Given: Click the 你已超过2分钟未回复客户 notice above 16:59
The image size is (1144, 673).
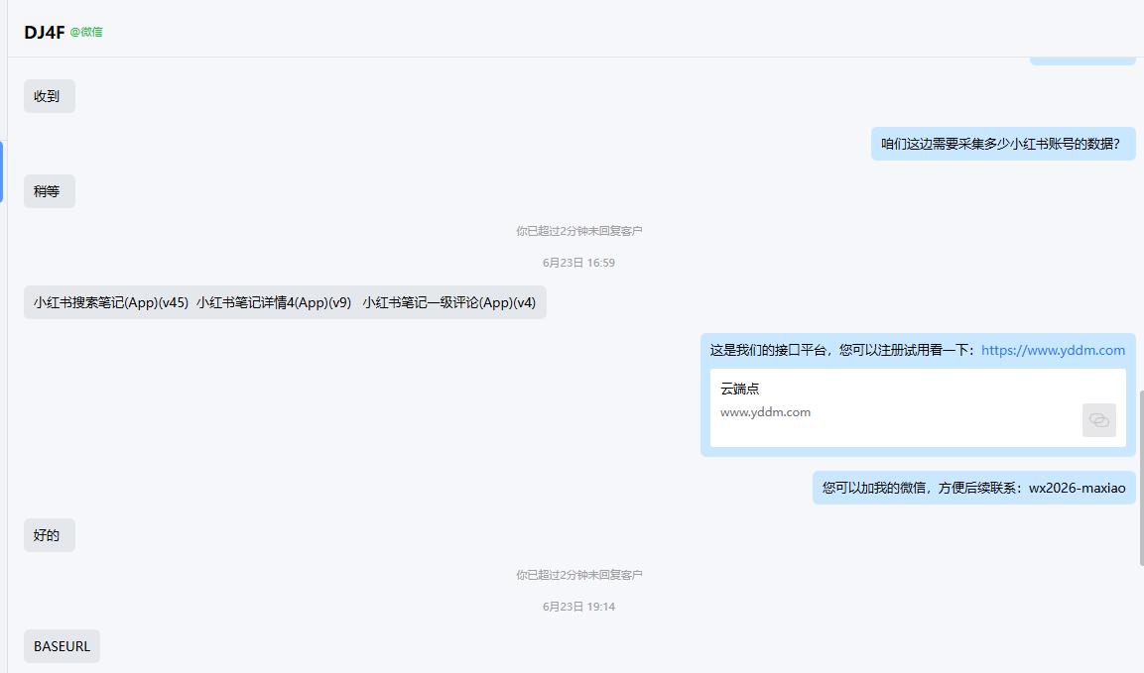Looking at the screenshot, I should coord(579,231).
